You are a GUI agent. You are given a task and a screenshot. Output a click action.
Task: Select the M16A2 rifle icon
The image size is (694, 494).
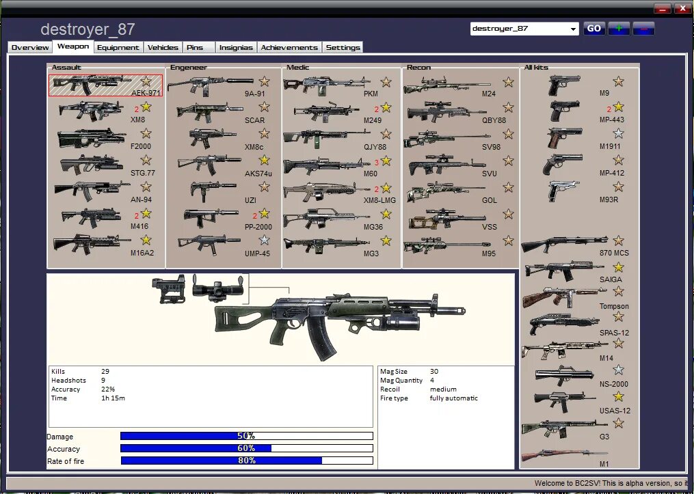tap(92, 244)
